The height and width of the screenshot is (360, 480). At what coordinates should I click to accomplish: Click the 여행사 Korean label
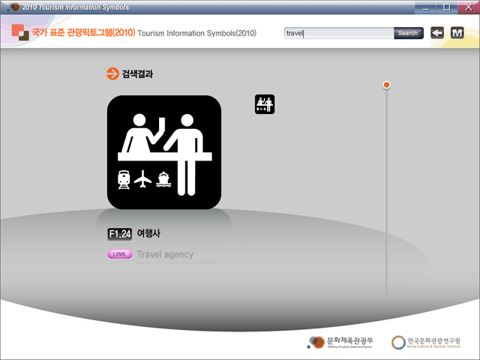(x=149, y=234)
